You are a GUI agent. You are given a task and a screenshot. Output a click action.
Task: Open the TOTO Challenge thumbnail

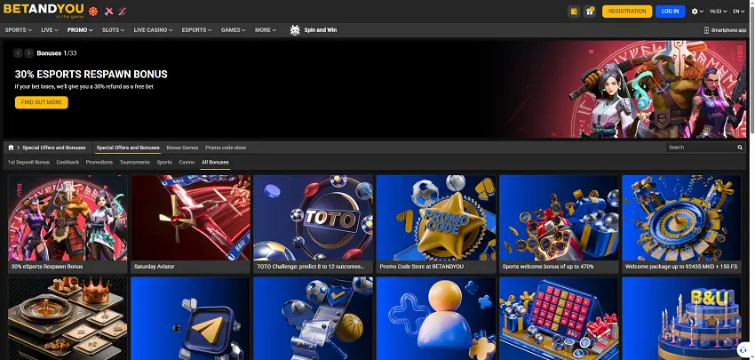coord(314,218)
